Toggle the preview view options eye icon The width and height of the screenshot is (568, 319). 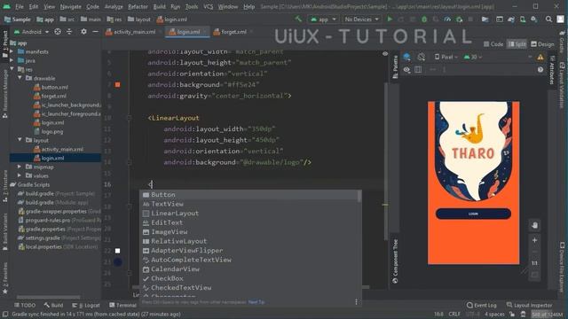406,69
